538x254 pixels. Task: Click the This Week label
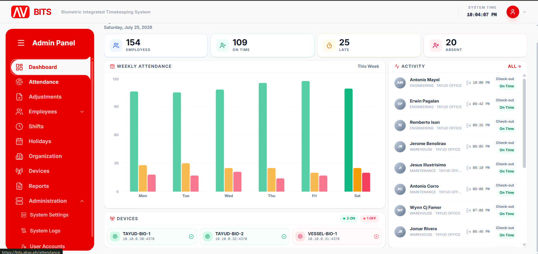click(x=368, y=66)
